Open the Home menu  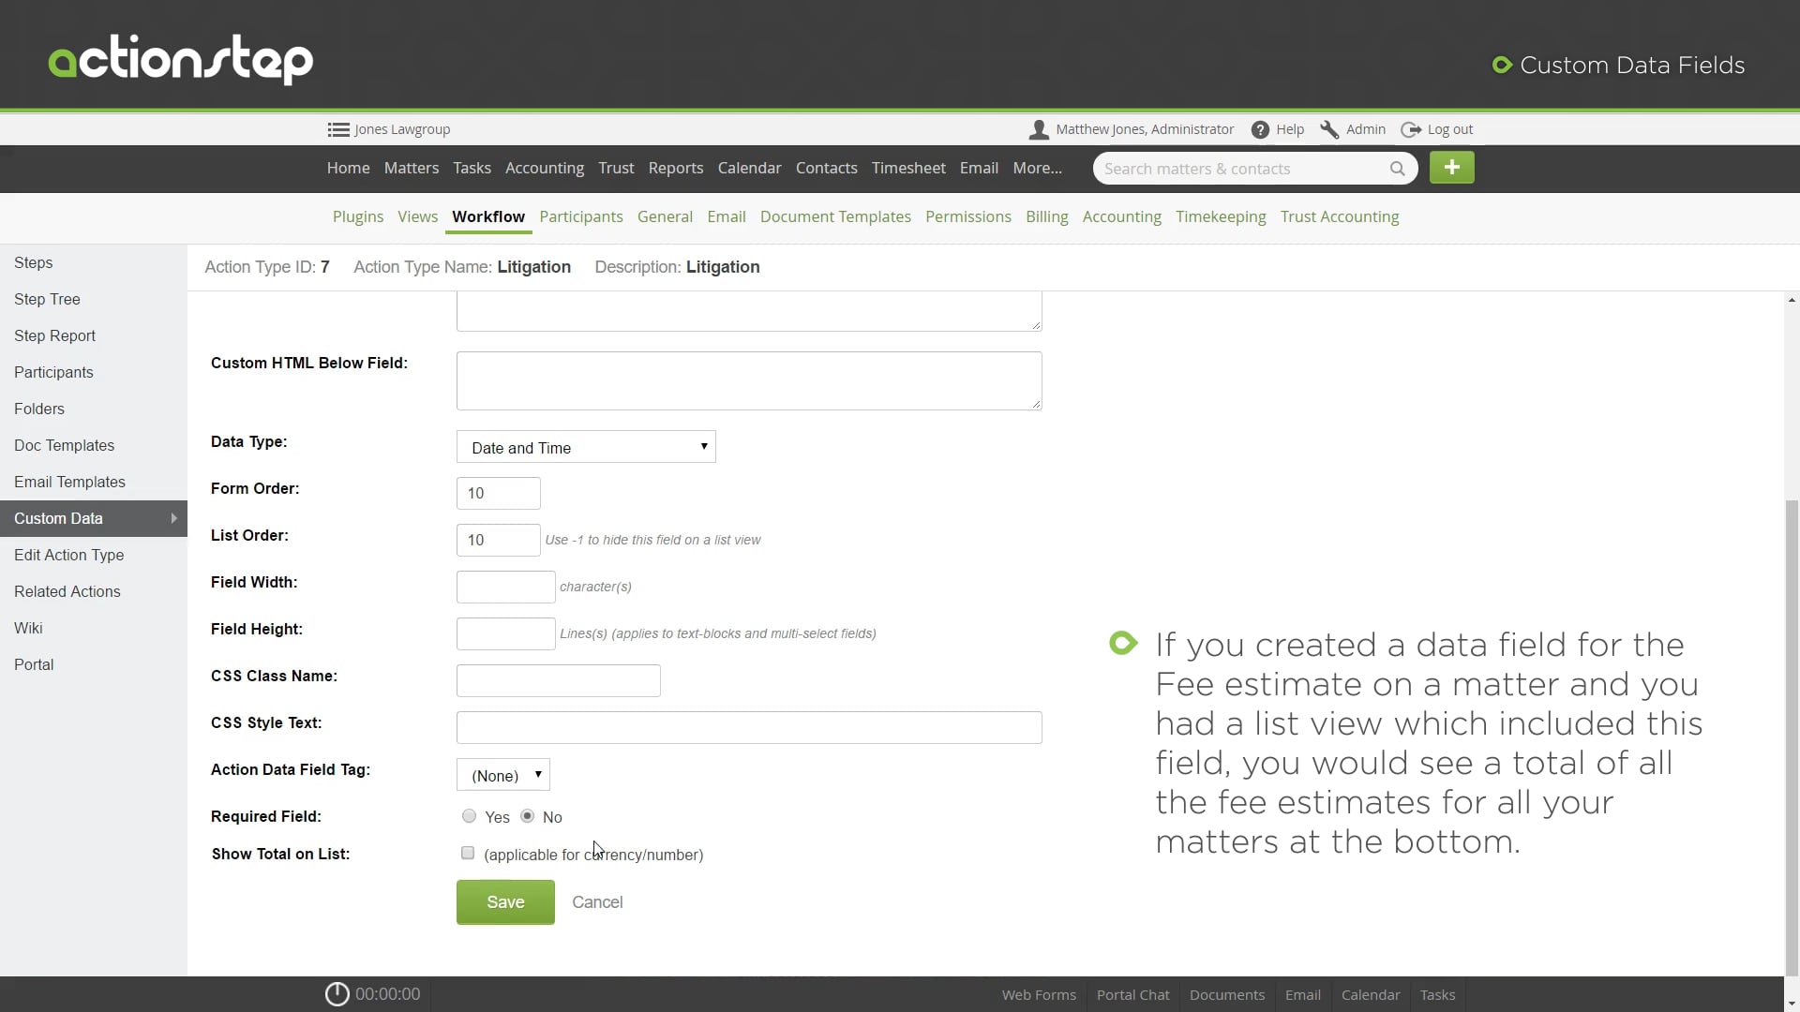348,169
